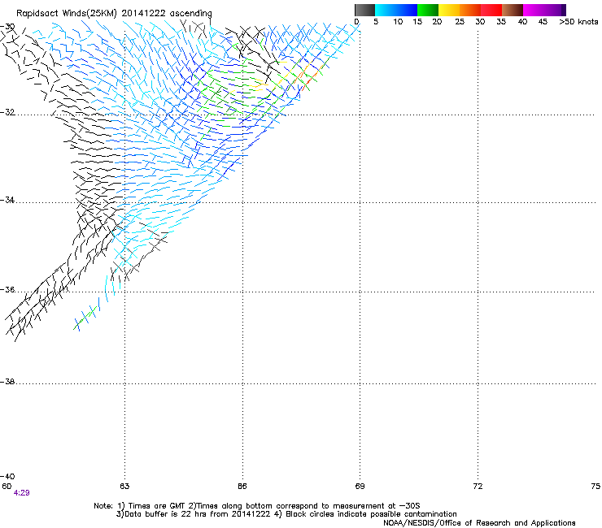Click the latitude label '-38'

7,382
